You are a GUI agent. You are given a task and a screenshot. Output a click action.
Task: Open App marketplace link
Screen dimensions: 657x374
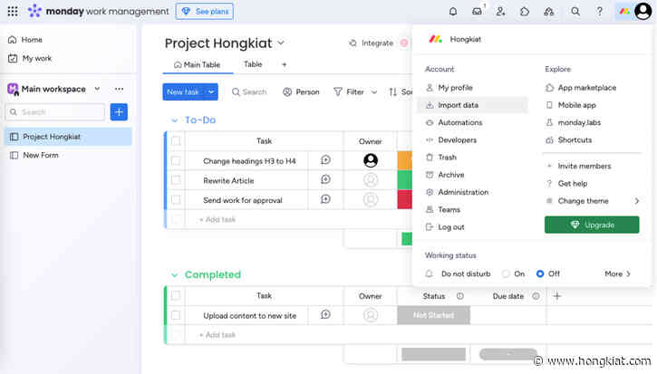pos(581,88)
